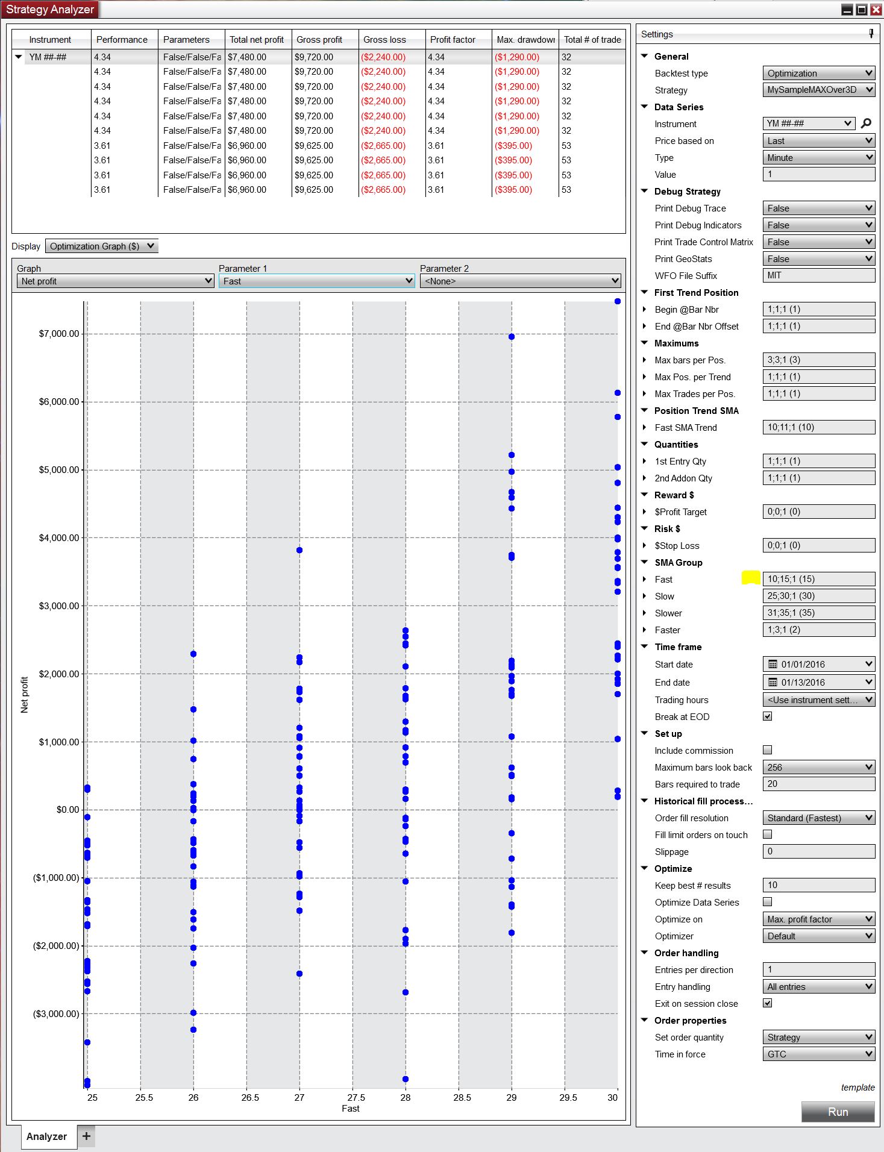Expand 1st Entry Qty row

point(644,461)
